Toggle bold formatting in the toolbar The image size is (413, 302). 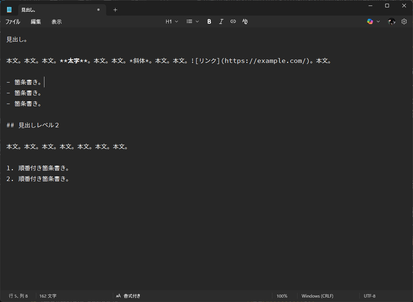(x=209, y=21)
